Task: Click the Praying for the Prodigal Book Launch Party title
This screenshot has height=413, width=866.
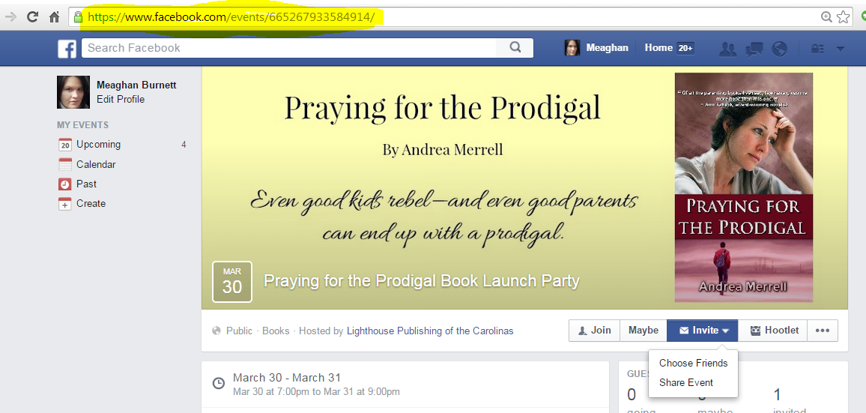Action: click(x=422, y=281)
